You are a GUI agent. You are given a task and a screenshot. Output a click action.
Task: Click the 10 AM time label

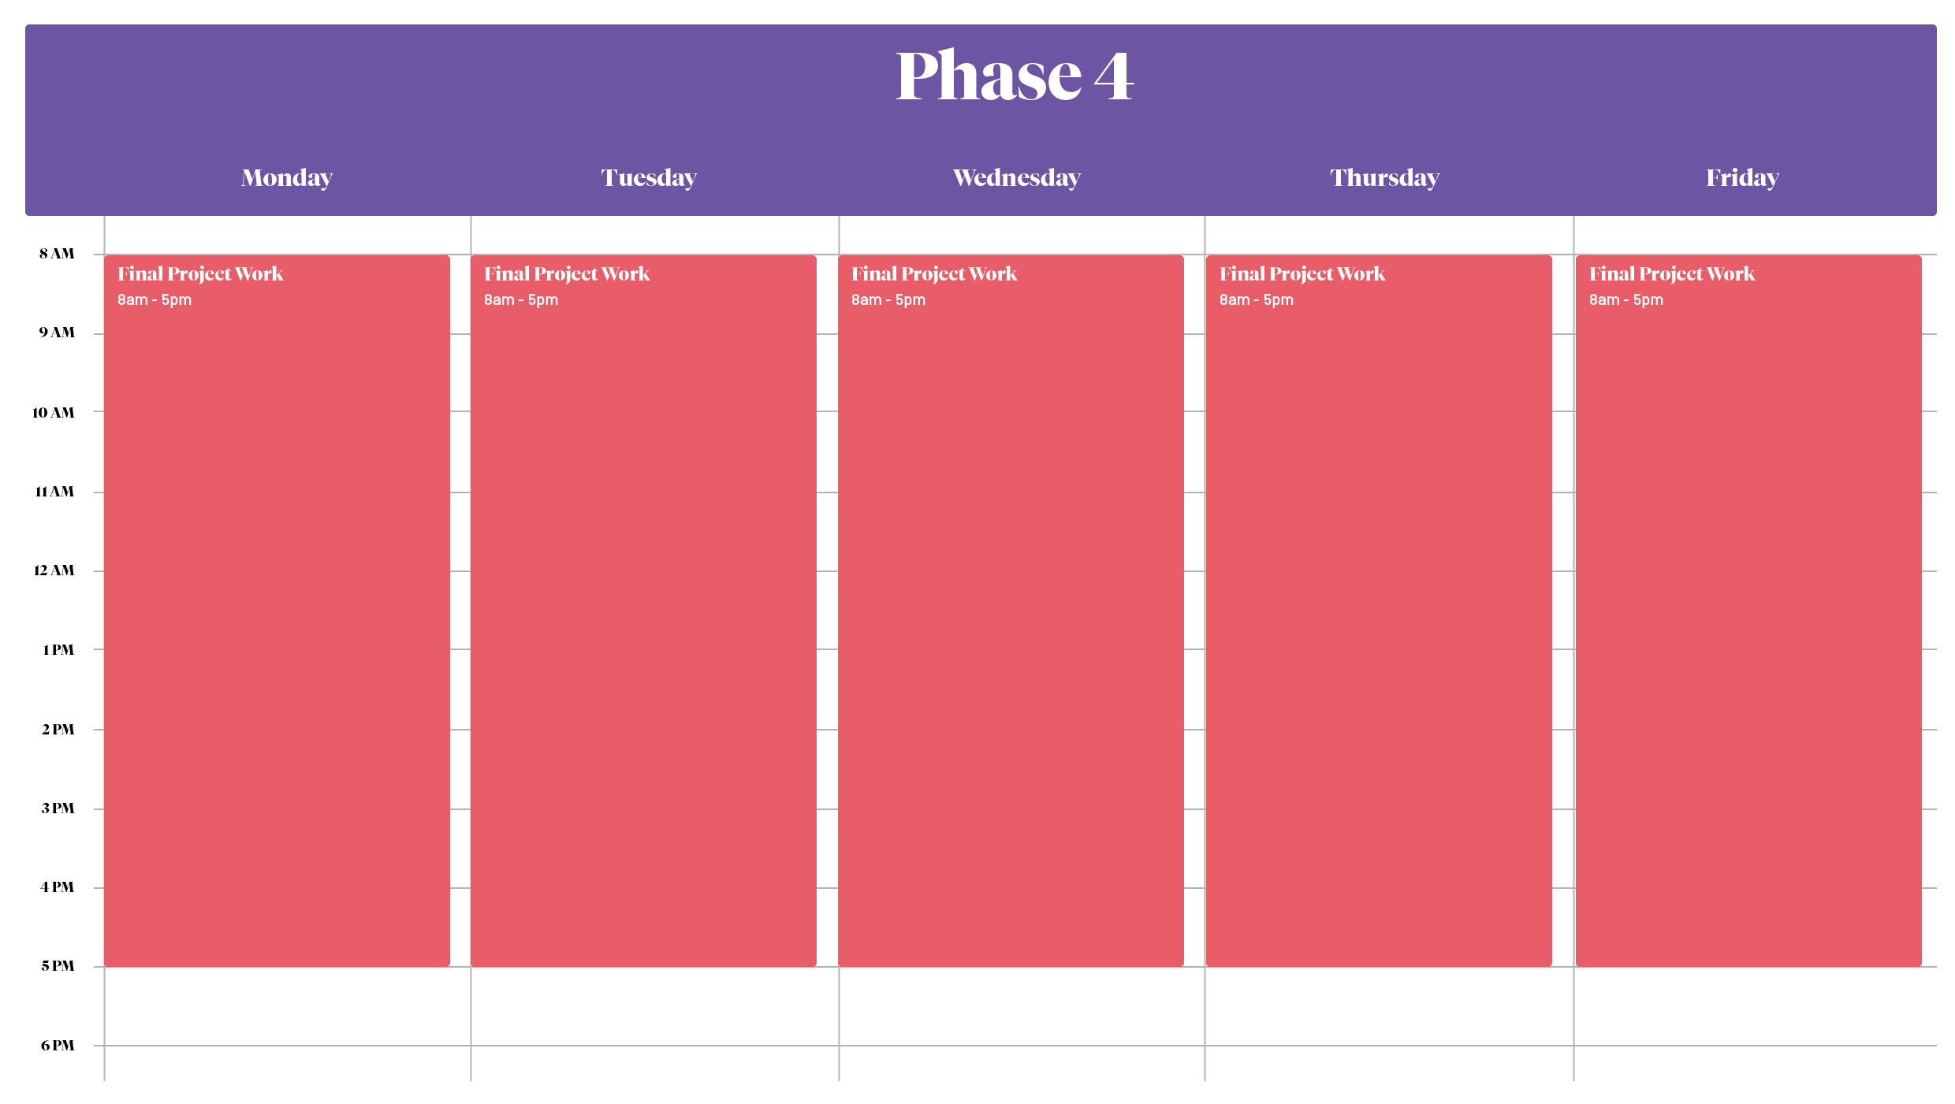pos(53,413)
